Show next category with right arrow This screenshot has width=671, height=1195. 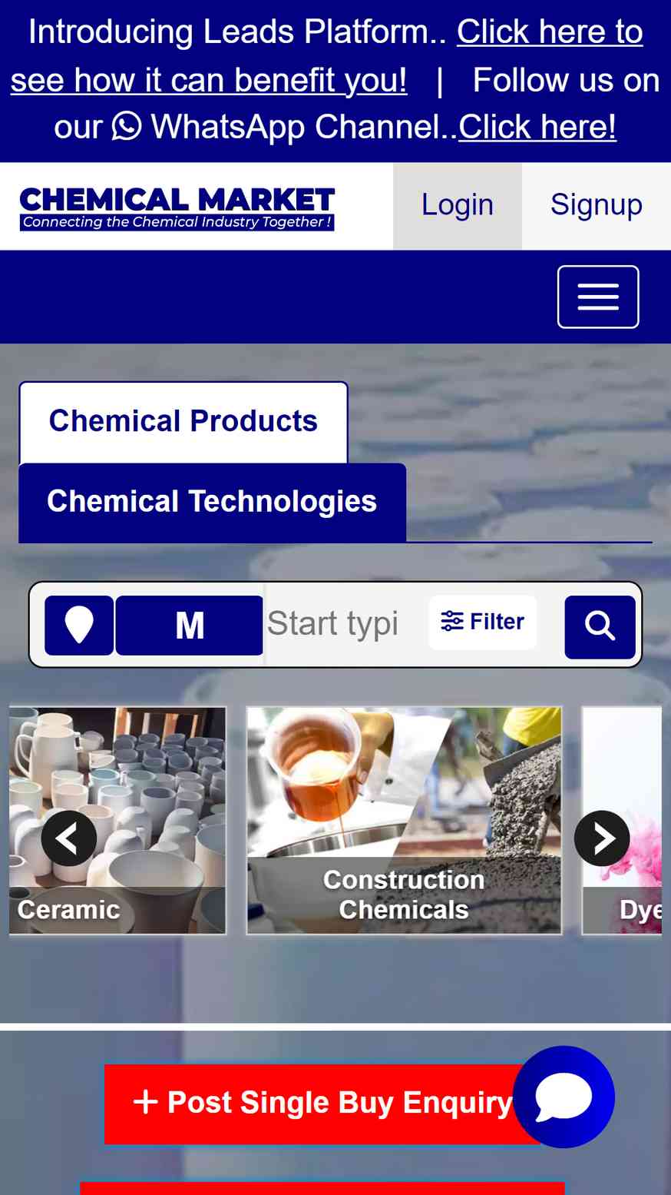(602, 838)
